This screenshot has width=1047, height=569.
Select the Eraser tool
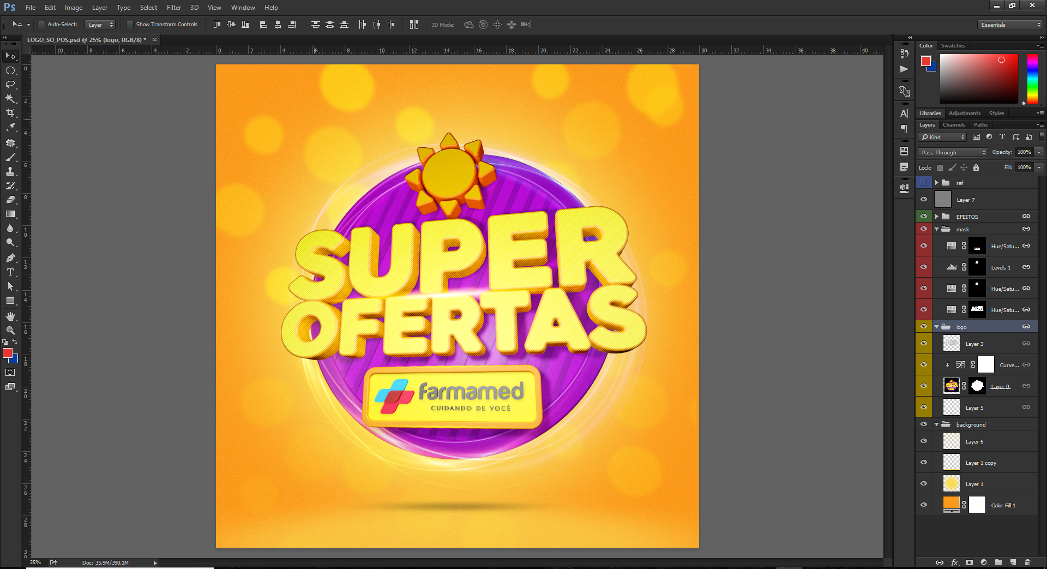[10, 200]
